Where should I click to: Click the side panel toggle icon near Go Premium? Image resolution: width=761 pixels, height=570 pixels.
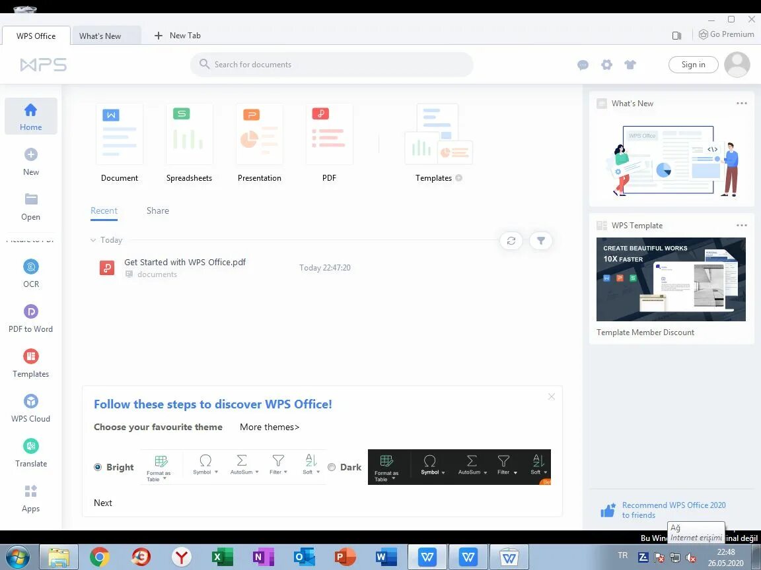pos(676,36)
